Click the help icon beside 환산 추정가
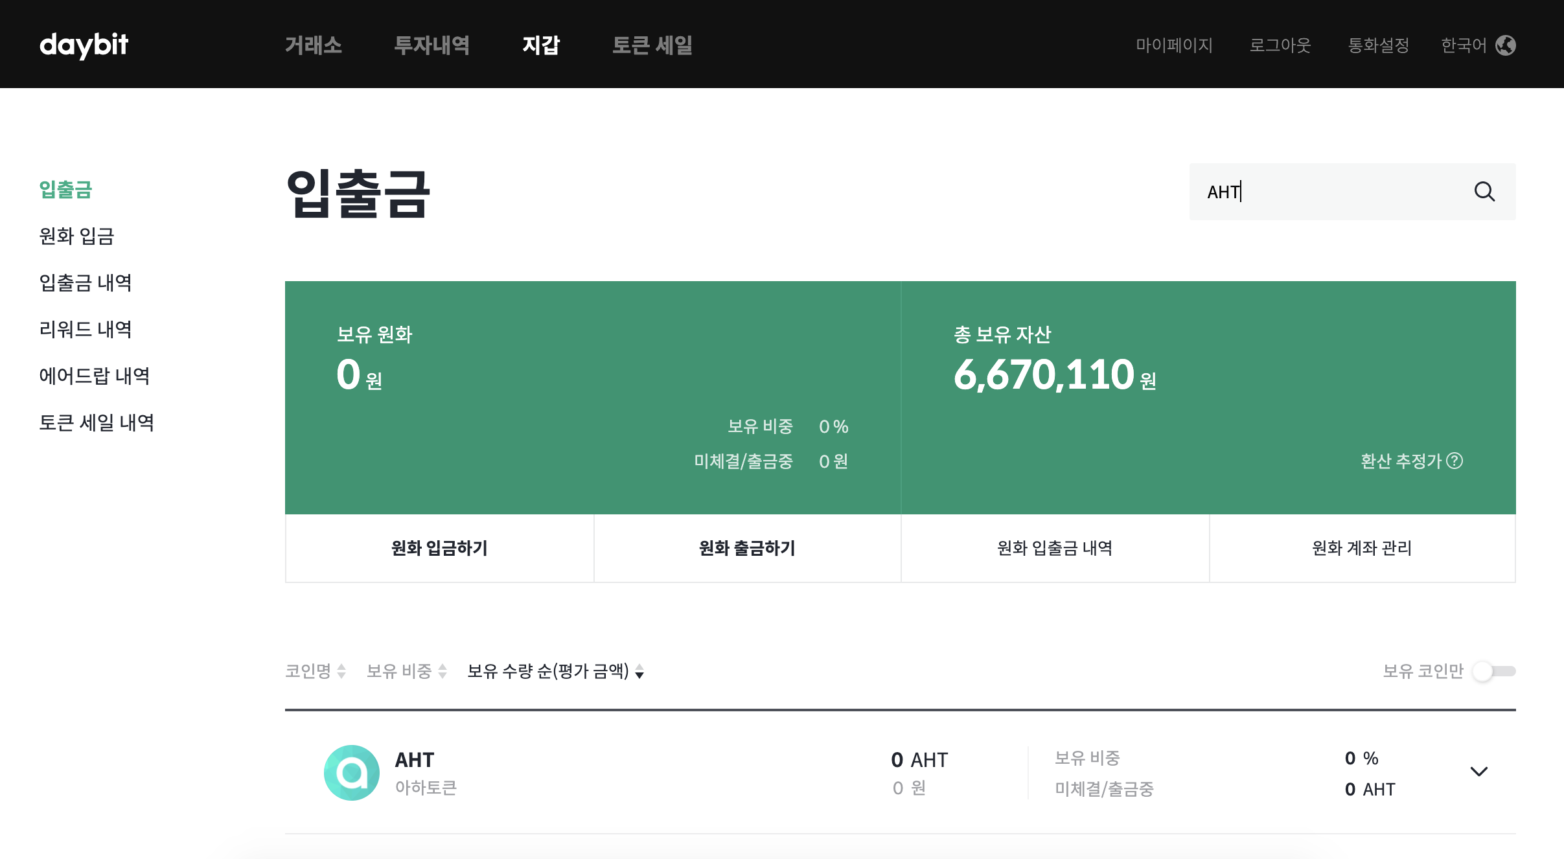Screen dimensions: 1564x859 tap(1455, 461)
